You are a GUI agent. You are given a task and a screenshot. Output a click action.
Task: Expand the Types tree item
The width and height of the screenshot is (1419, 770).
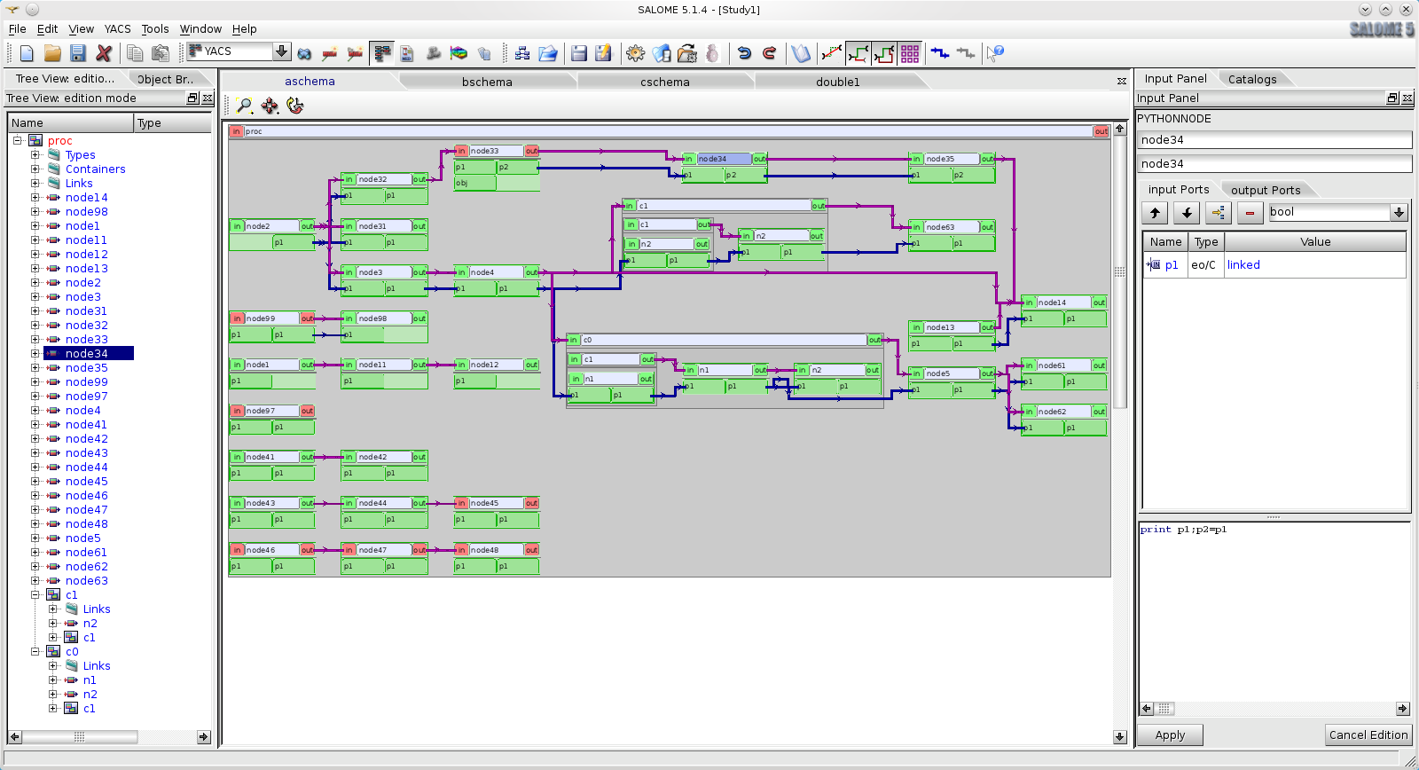(x=35, y=155)
